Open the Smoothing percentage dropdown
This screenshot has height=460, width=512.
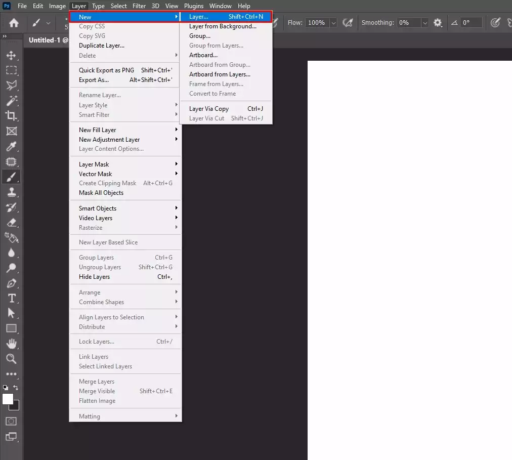pyautogui.click(x=424, y=22)
